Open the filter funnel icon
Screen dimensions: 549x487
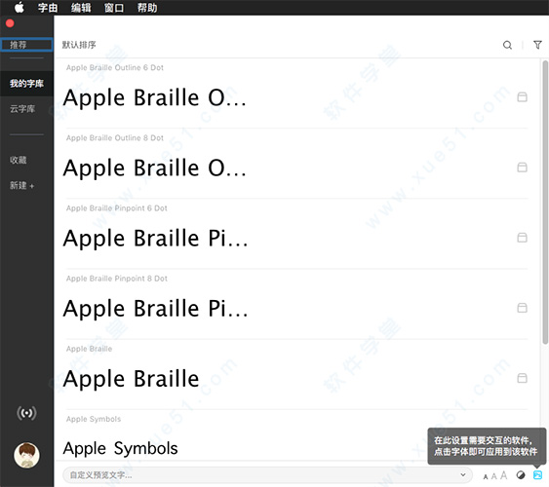click(x=537, y=45)
